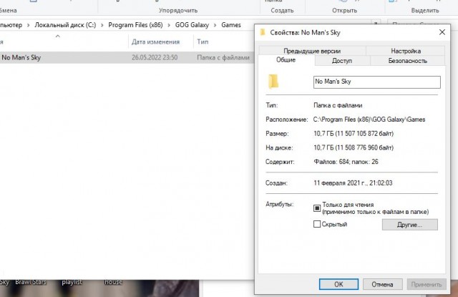Open GOG Galaxy breadcrumb in address bar
458x297 pixels.
192,25
